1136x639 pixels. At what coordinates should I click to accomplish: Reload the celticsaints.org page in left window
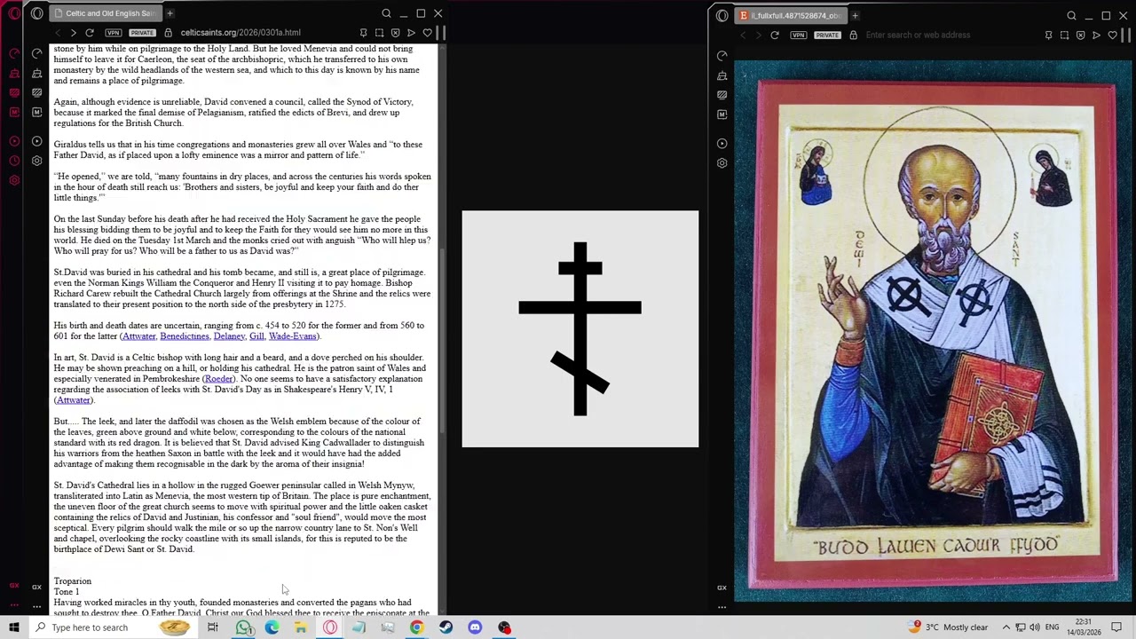(x=90, y=33)
